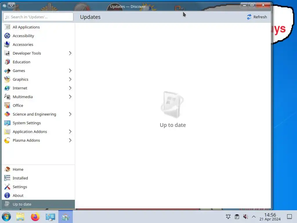Screen dimensions: 297x223
Task: Expand Internet subcategories chevron
Action: click(70, 88)
